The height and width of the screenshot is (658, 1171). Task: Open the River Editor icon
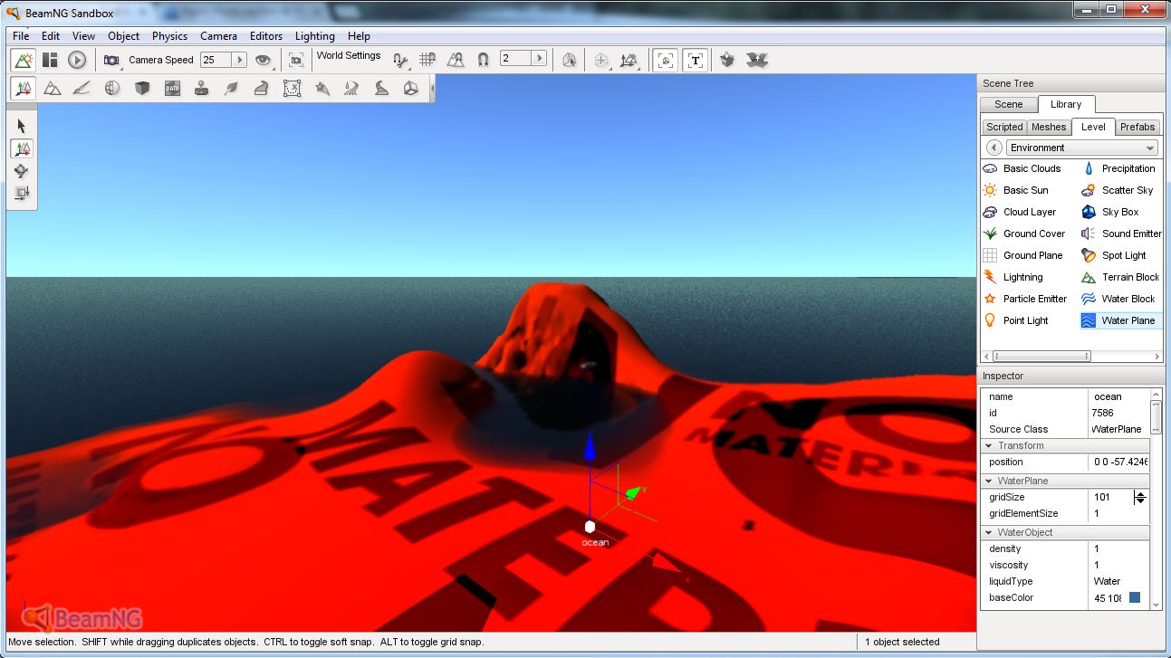pyautogui.click(x=351, y=88)
